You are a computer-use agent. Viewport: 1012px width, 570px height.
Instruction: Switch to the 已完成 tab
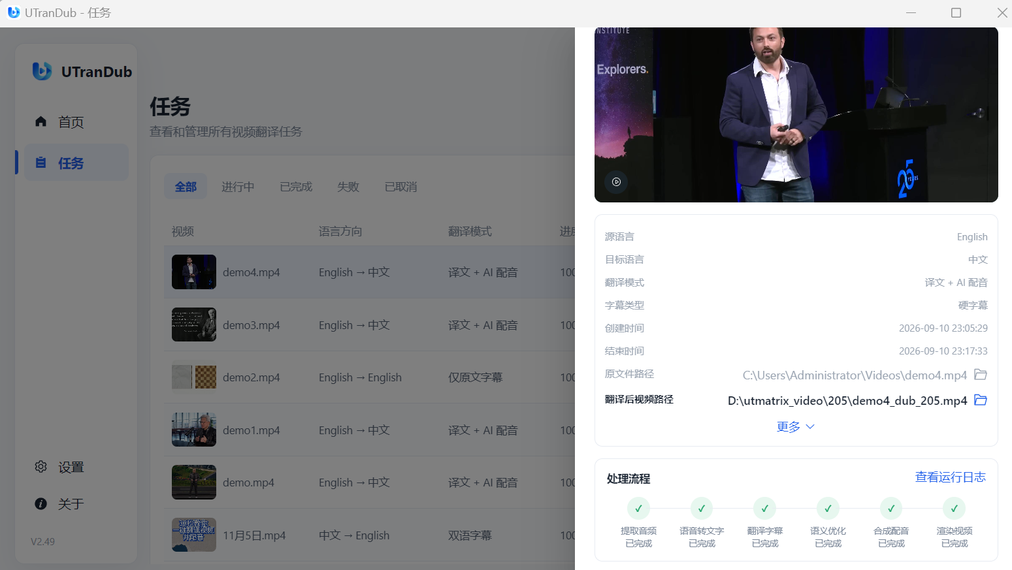pyautogui.click(x=296, y=187)
